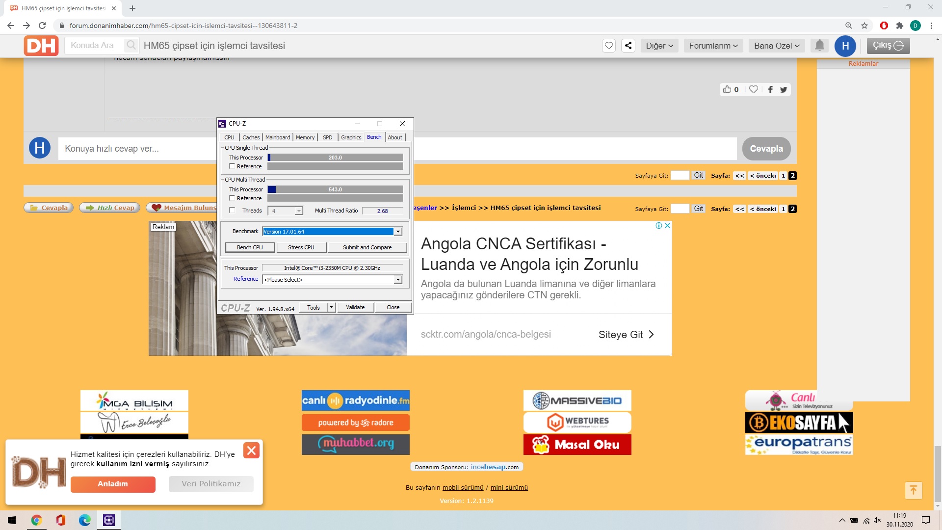The image size is (942, 530).
Task: Click the zoom magnifier icon in the address bar
Action: point(849,26)
